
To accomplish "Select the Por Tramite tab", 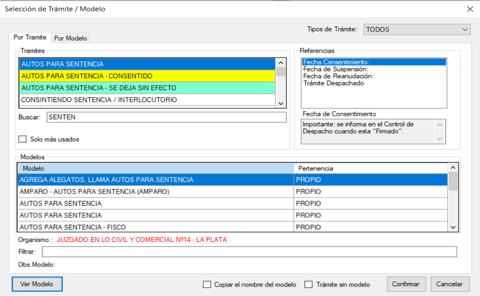I will click(x=30, y=37).
